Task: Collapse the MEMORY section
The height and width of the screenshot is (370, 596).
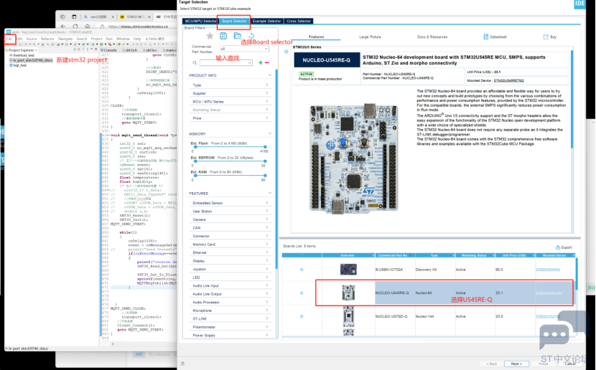Action: [270, 133]
